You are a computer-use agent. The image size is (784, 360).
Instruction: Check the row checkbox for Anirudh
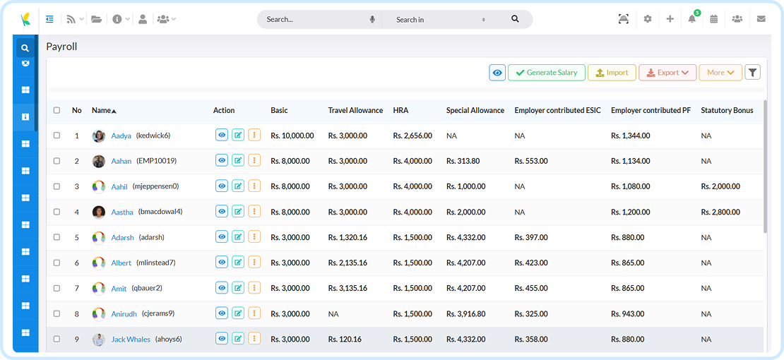point(57,313)
